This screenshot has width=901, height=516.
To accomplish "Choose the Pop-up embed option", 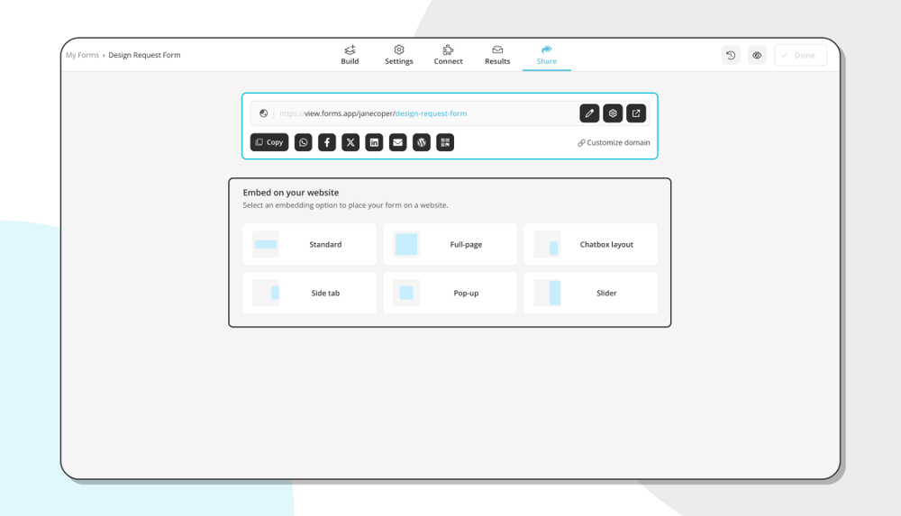I will pyautogui.click(x=450, y=293).
